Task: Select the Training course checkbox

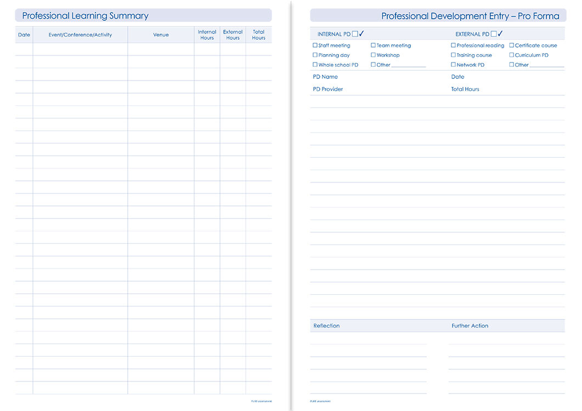Action: pyautogui.click(x=453, y=55)
